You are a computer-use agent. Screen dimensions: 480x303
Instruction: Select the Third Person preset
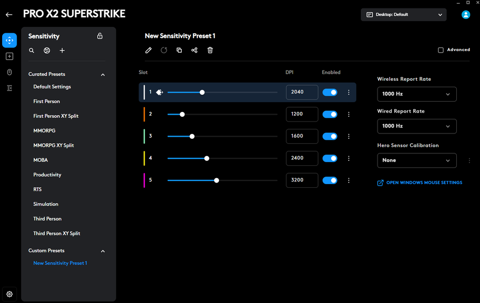[x=47, y=219]
